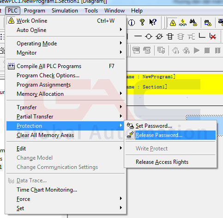Viewport: 223px width, 218px height.
Task: Click the stop simulation square button
Action: pyautogui.click(x=207, y=50)
